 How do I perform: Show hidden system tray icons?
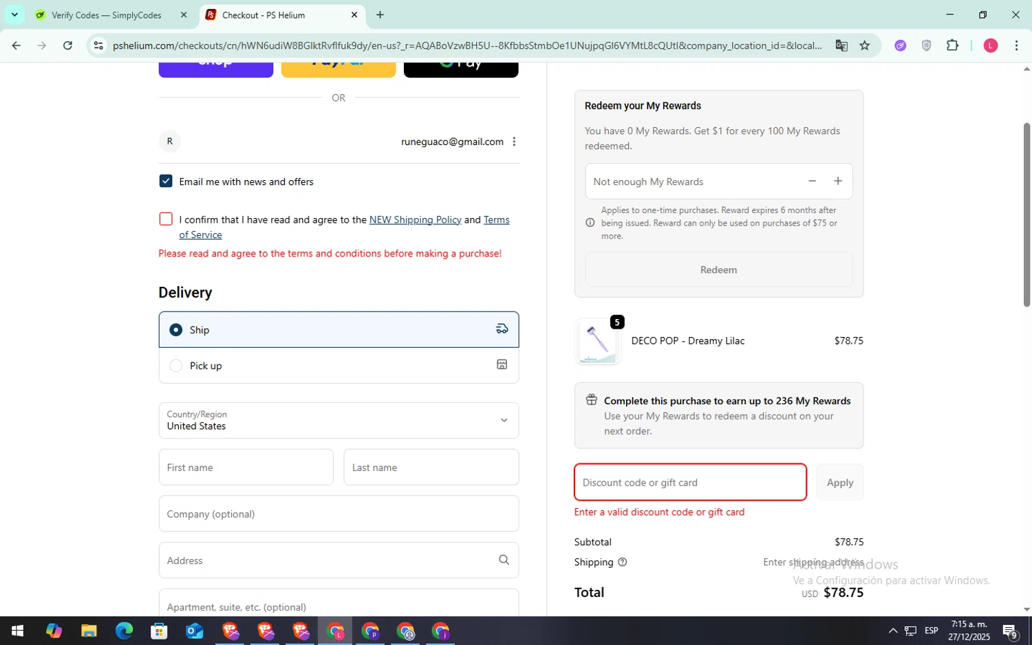(892, 631)
